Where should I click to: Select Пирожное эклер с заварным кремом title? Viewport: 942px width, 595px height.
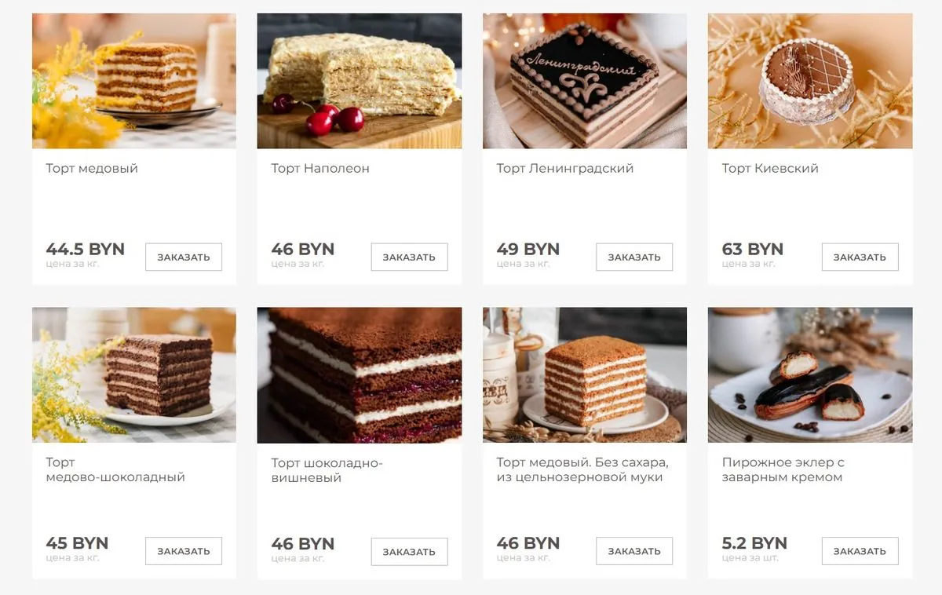pyautogui.click(x=783, y=469)
